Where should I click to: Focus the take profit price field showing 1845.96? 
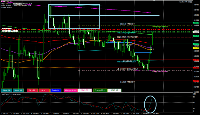click(114, 90)
